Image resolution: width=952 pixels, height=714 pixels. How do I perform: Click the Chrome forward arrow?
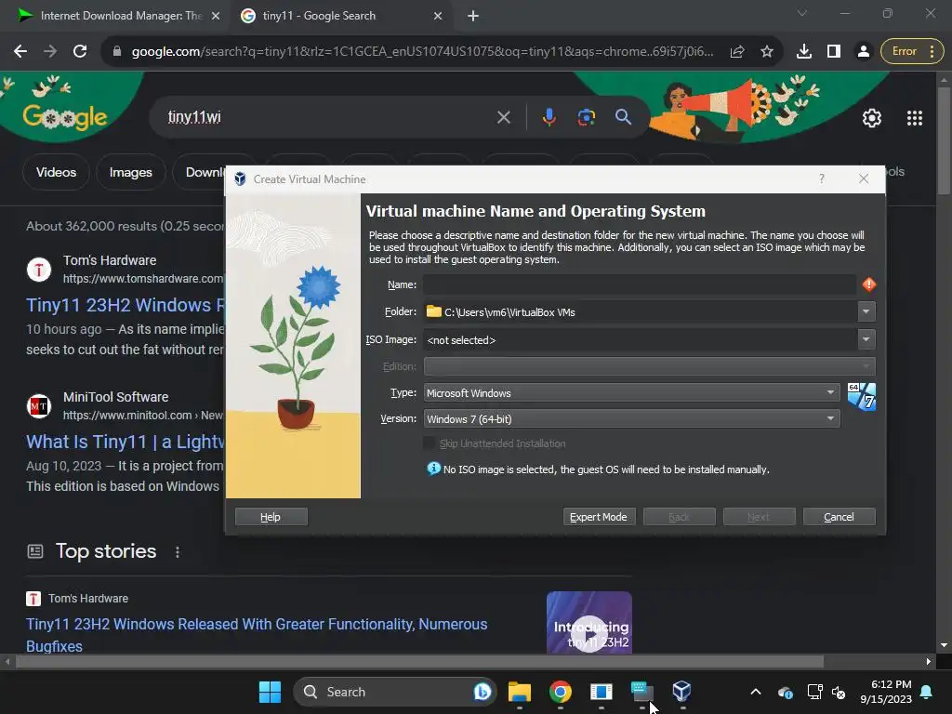click(x=50, y=52)
